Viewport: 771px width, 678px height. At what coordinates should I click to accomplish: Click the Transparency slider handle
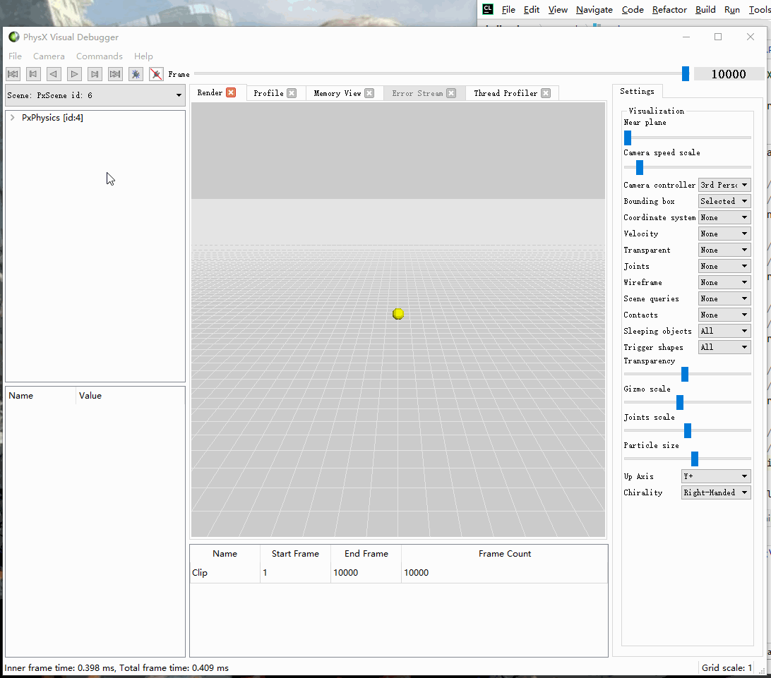(x=685, y=374)
